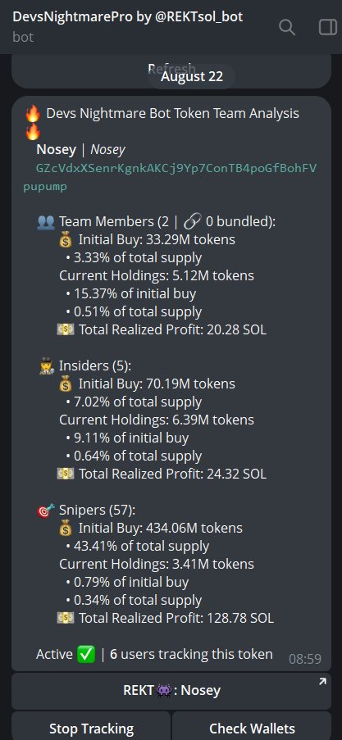Click the Team Members people icon

[x=46, y=222]
